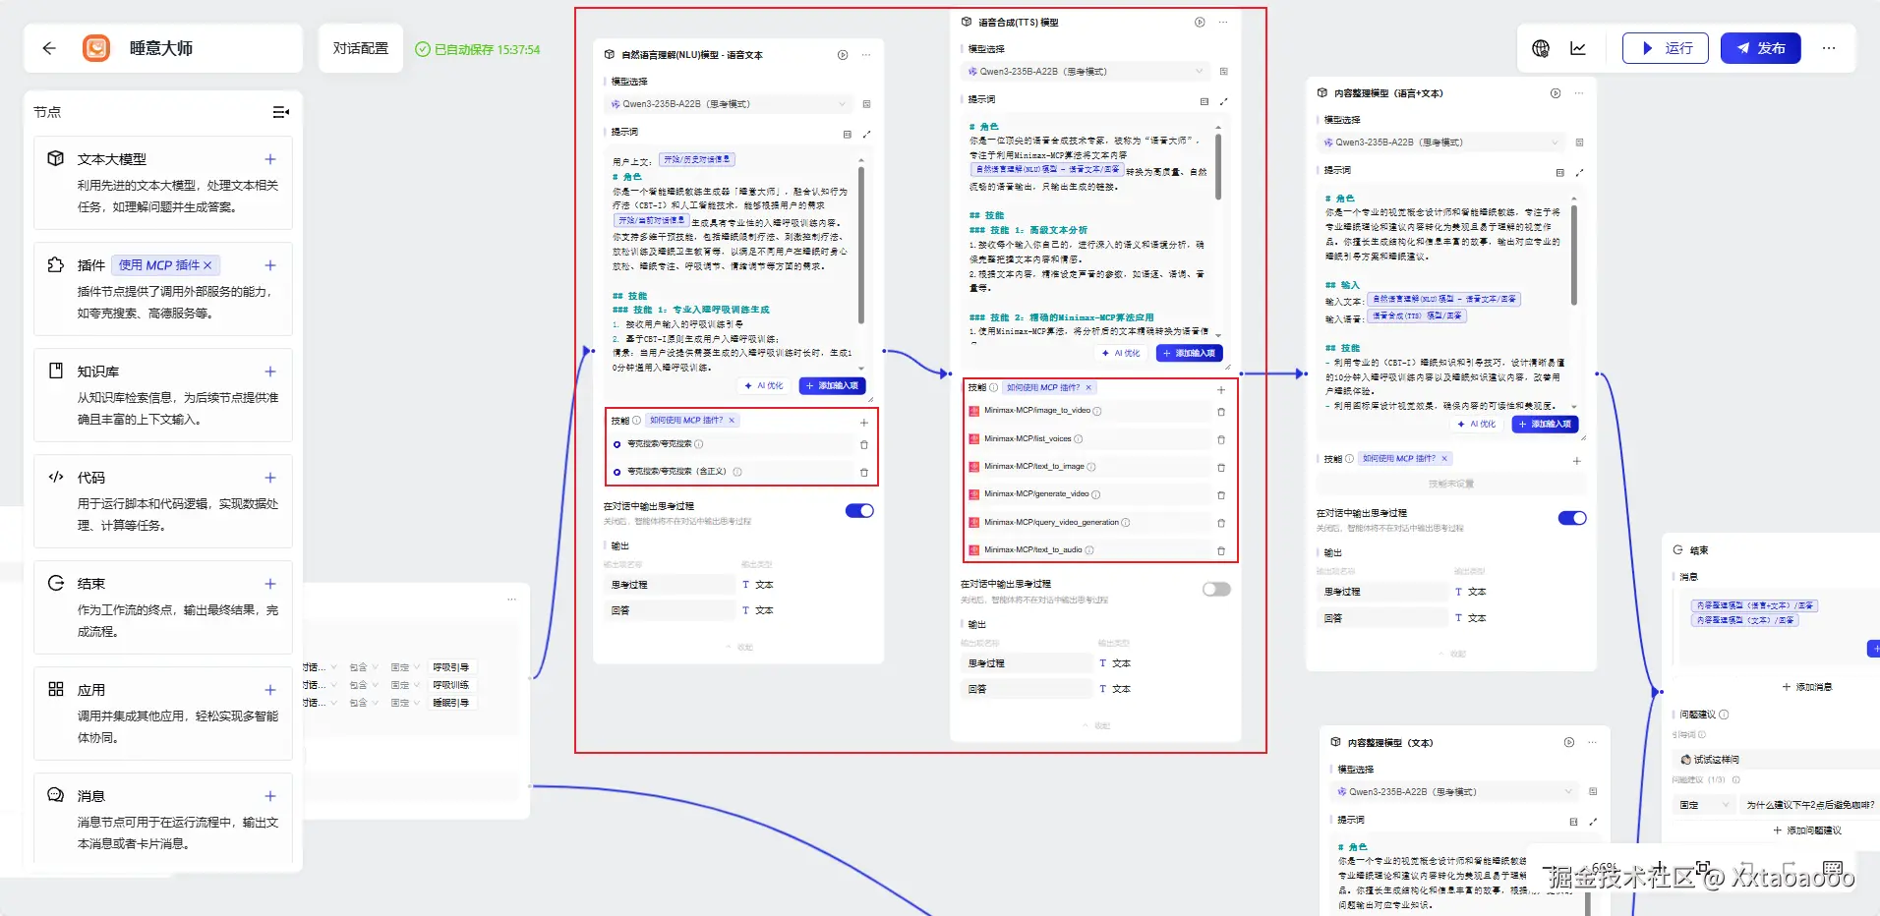Screen dimensions: 1880x916
Task: Collapse the TTS node with 收起
Action: (x=1096, y=726)
